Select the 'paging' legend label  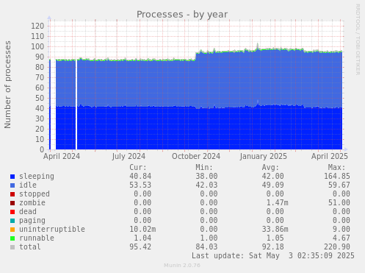tap(32, 221)
